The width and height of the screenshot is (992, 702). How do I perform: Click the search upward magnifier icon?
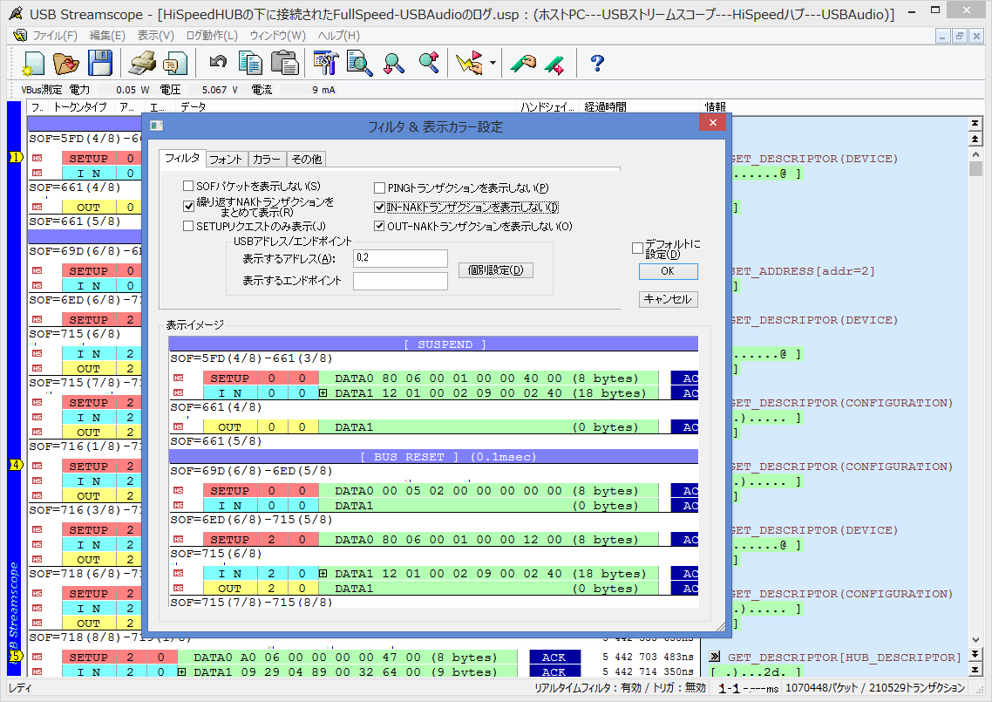pyautogui.click(x=428, y=64)
